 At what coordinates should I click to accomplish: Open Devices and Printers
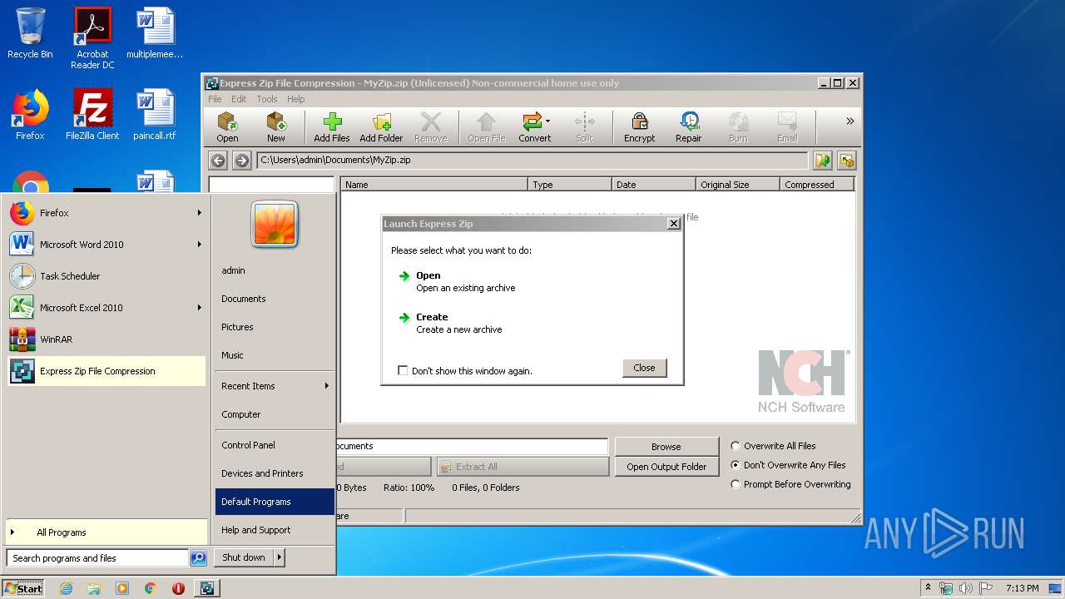point(275,473)
